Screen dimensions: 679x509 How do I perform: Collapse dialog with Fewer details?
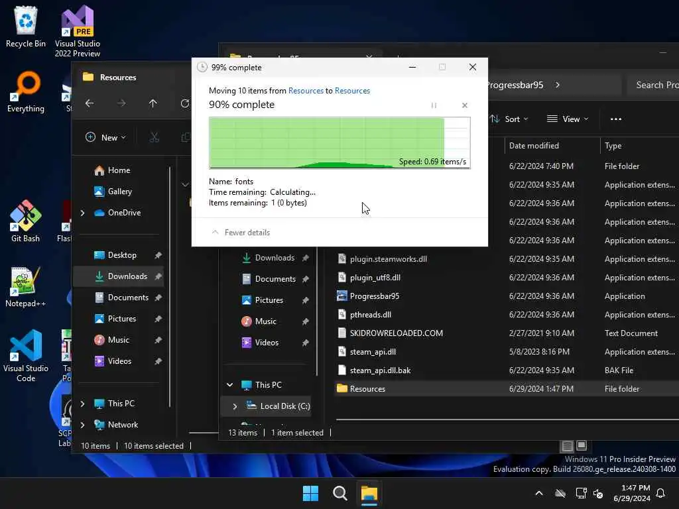coord(241,233)
